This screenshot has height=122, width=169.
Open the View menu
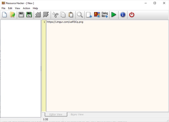(x=17, y=8)
